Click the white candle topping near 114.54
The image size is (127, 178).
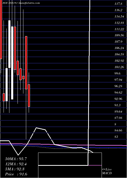tap(9, 44)
